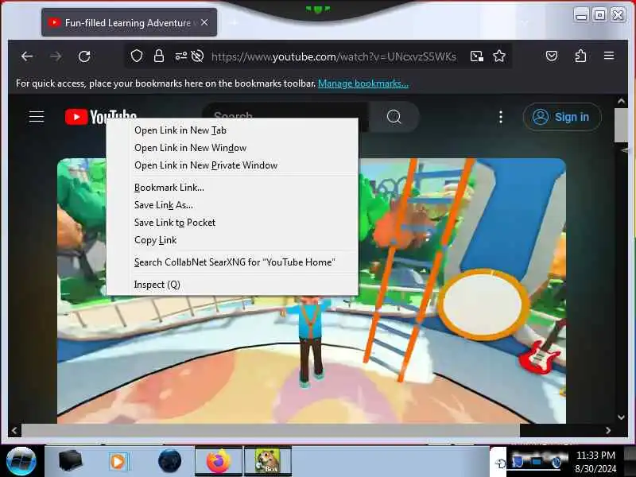Click the horizontal scrollbar right arrow
Viewport: 636px width, 477px height.
coord(608,430)
